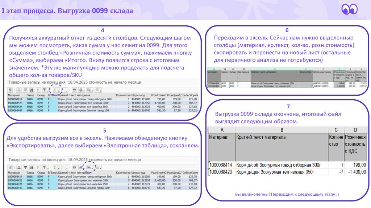Click 'Розничная стоимость с НДС' header cell in step 7
371x208 pixels.
(355, 147)
